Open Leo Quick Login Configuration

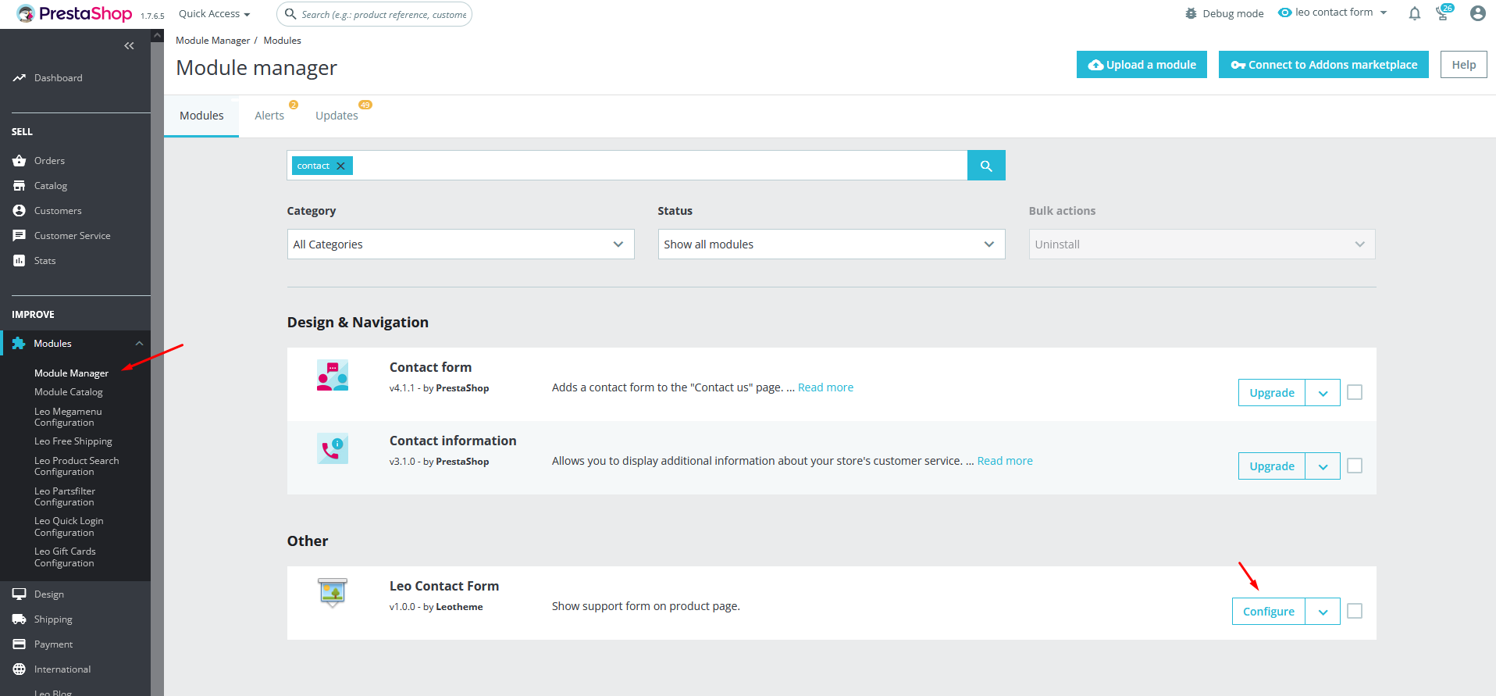pos(69,526)
